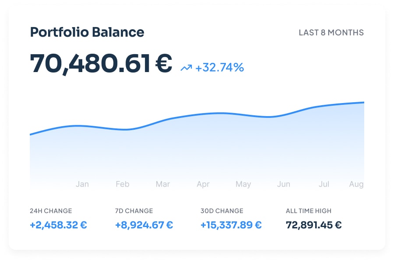Screen dimensions: 394x262
Task: Select the Feb month marker
Action: (x=123, y=184)
